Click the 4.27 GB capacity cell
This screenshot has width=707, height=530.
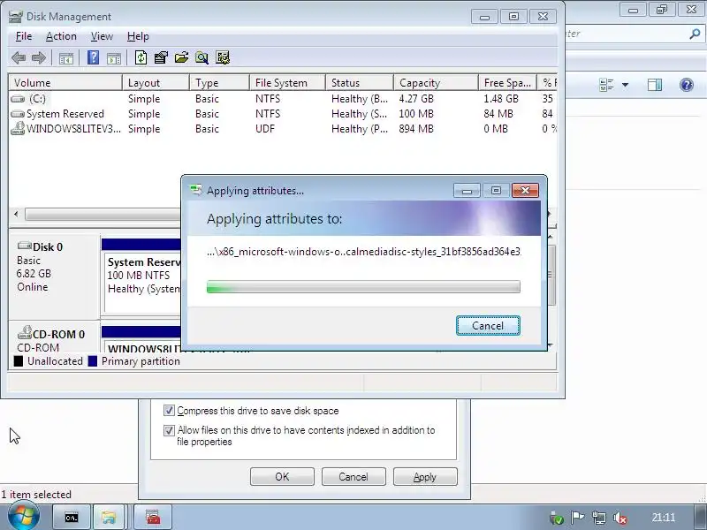pyautogui.click(x=415, y=99)
